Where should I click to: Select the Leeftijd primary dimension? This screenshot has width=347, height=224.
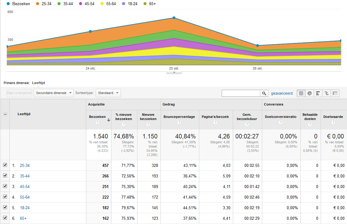(x=38, y=83)
